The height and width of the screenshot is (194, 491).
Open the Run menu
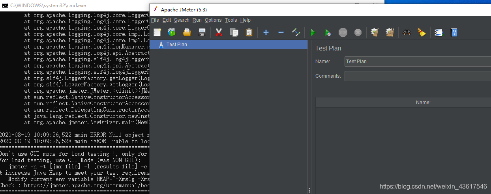coord(197,20)
